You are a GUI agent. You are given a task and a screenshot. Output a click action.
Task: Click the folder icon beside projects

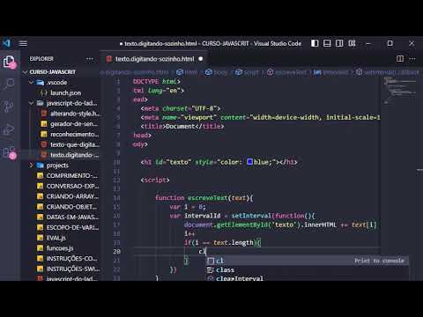(40, 166)
